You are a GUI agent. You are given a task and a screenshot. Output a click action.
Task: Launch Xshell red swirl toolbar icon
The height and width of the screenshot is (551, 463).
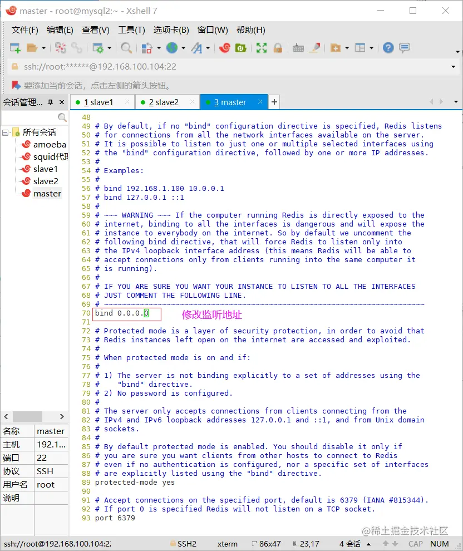pyautogui.click(x=224, y=48)
